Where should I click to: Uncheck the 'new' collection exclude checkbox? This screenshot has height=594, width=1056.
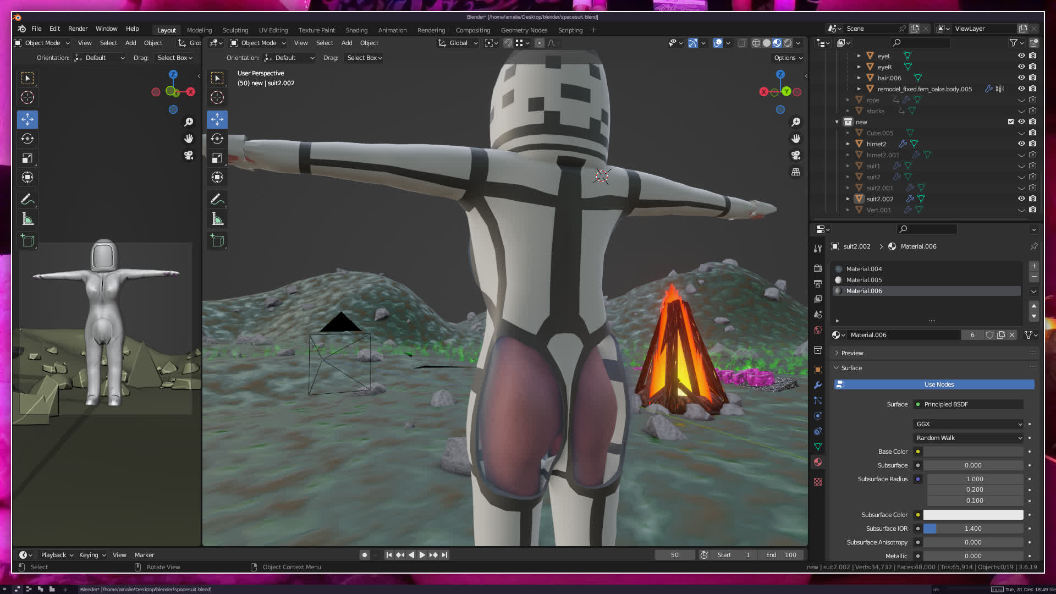coord(1010,122)
